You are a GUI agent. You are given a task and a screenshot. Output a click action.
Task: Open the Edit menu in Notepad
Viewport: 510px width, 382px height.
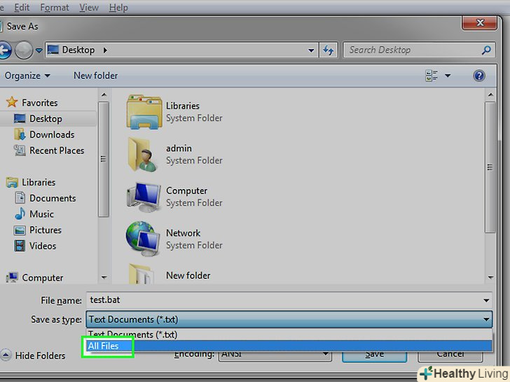(22, 7)
